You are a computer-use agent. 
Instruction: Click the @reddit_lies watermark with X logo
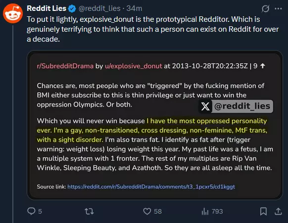pos(236,106)
